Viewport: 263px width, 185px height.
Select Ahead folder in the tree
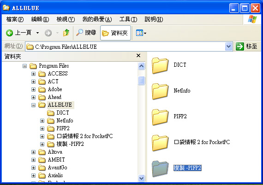point(54,97)
